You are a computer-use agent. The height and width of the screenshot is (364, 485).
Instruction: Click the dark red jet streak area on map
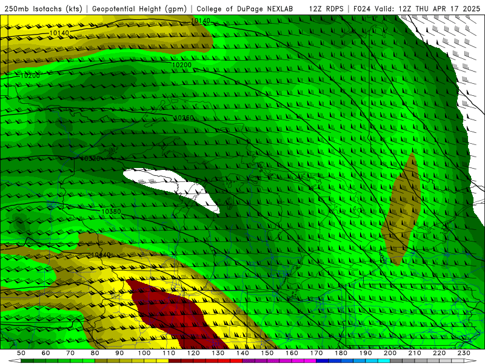(178, 314)
